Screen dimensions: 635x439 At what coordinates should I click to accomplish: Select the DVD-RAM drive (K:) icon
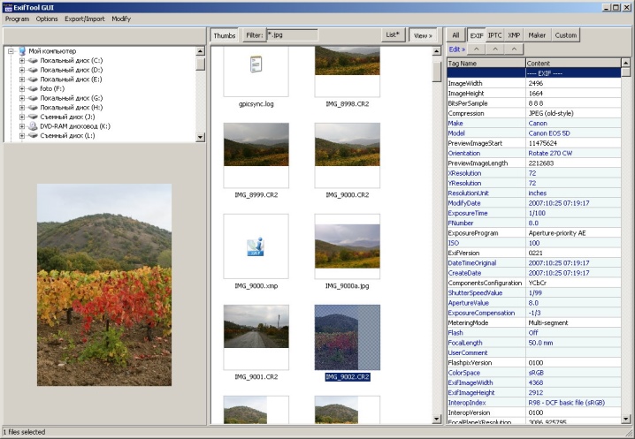point(33,126)
